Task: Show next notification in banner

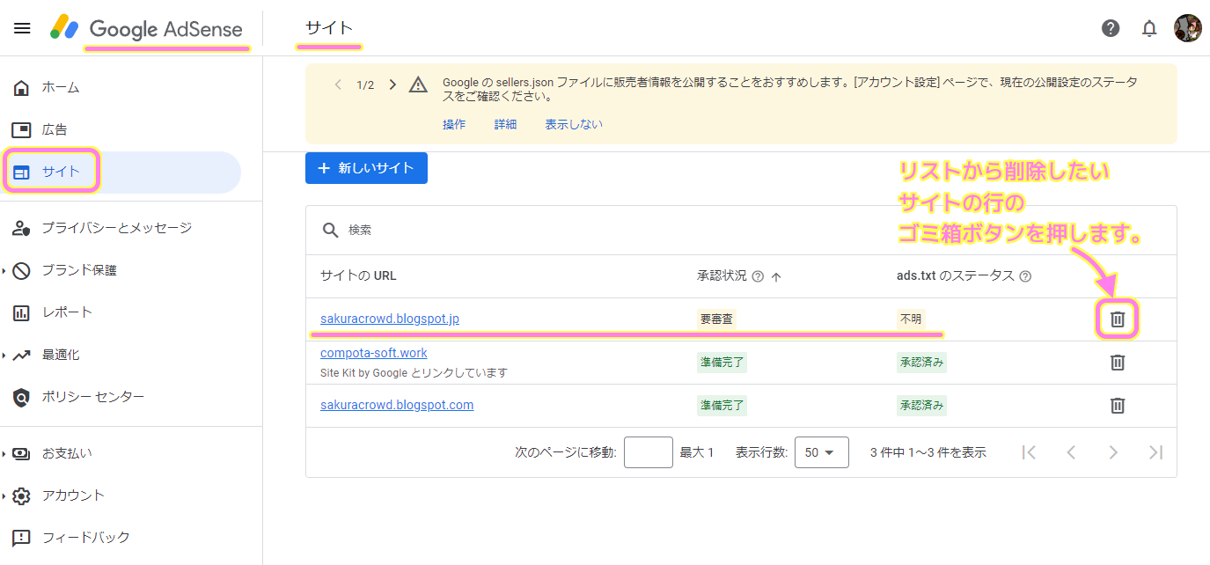Action: [392, 84]
